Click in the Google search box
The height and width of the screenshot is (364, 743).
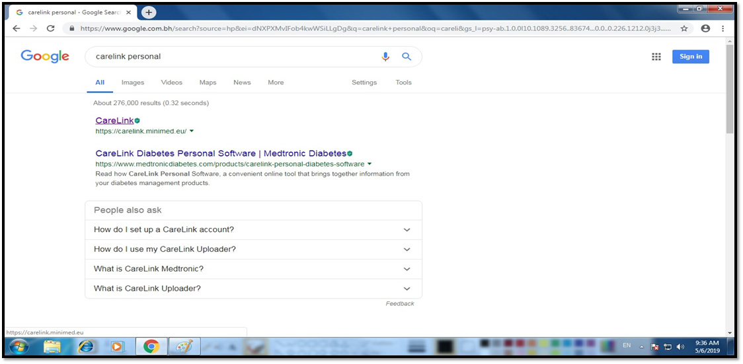coord(231,57)
